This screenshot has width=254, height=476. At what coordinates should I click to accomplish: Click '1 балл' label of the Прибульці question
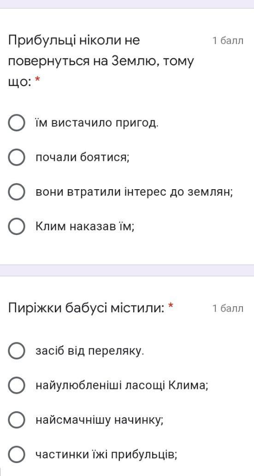click(228, 41)
